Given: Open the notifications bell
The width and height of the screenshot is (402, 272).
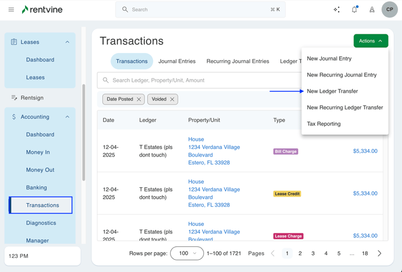Looking at the screenshot, I should pos(354,9).
